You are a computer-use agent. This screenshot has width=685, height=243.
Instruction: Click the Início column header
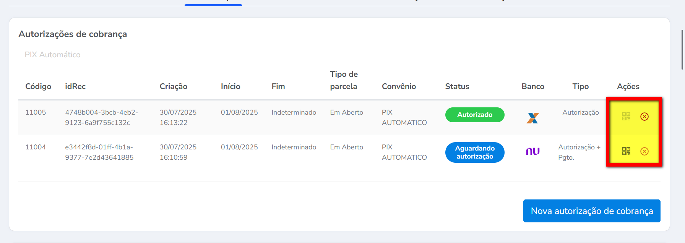(230, 86)
